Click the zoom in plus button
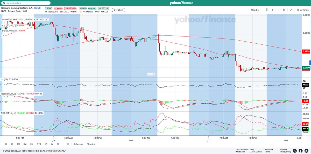Viewport: 311px width, 154px height. click(153, 74)
